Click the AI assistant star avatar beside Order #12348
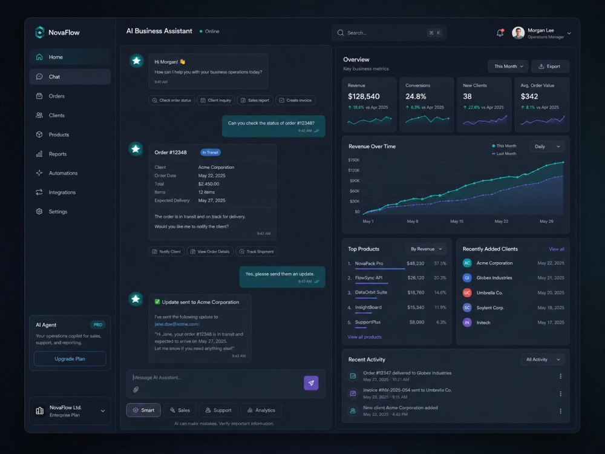This screenshot has height=454, width=605. coord(136,149)
